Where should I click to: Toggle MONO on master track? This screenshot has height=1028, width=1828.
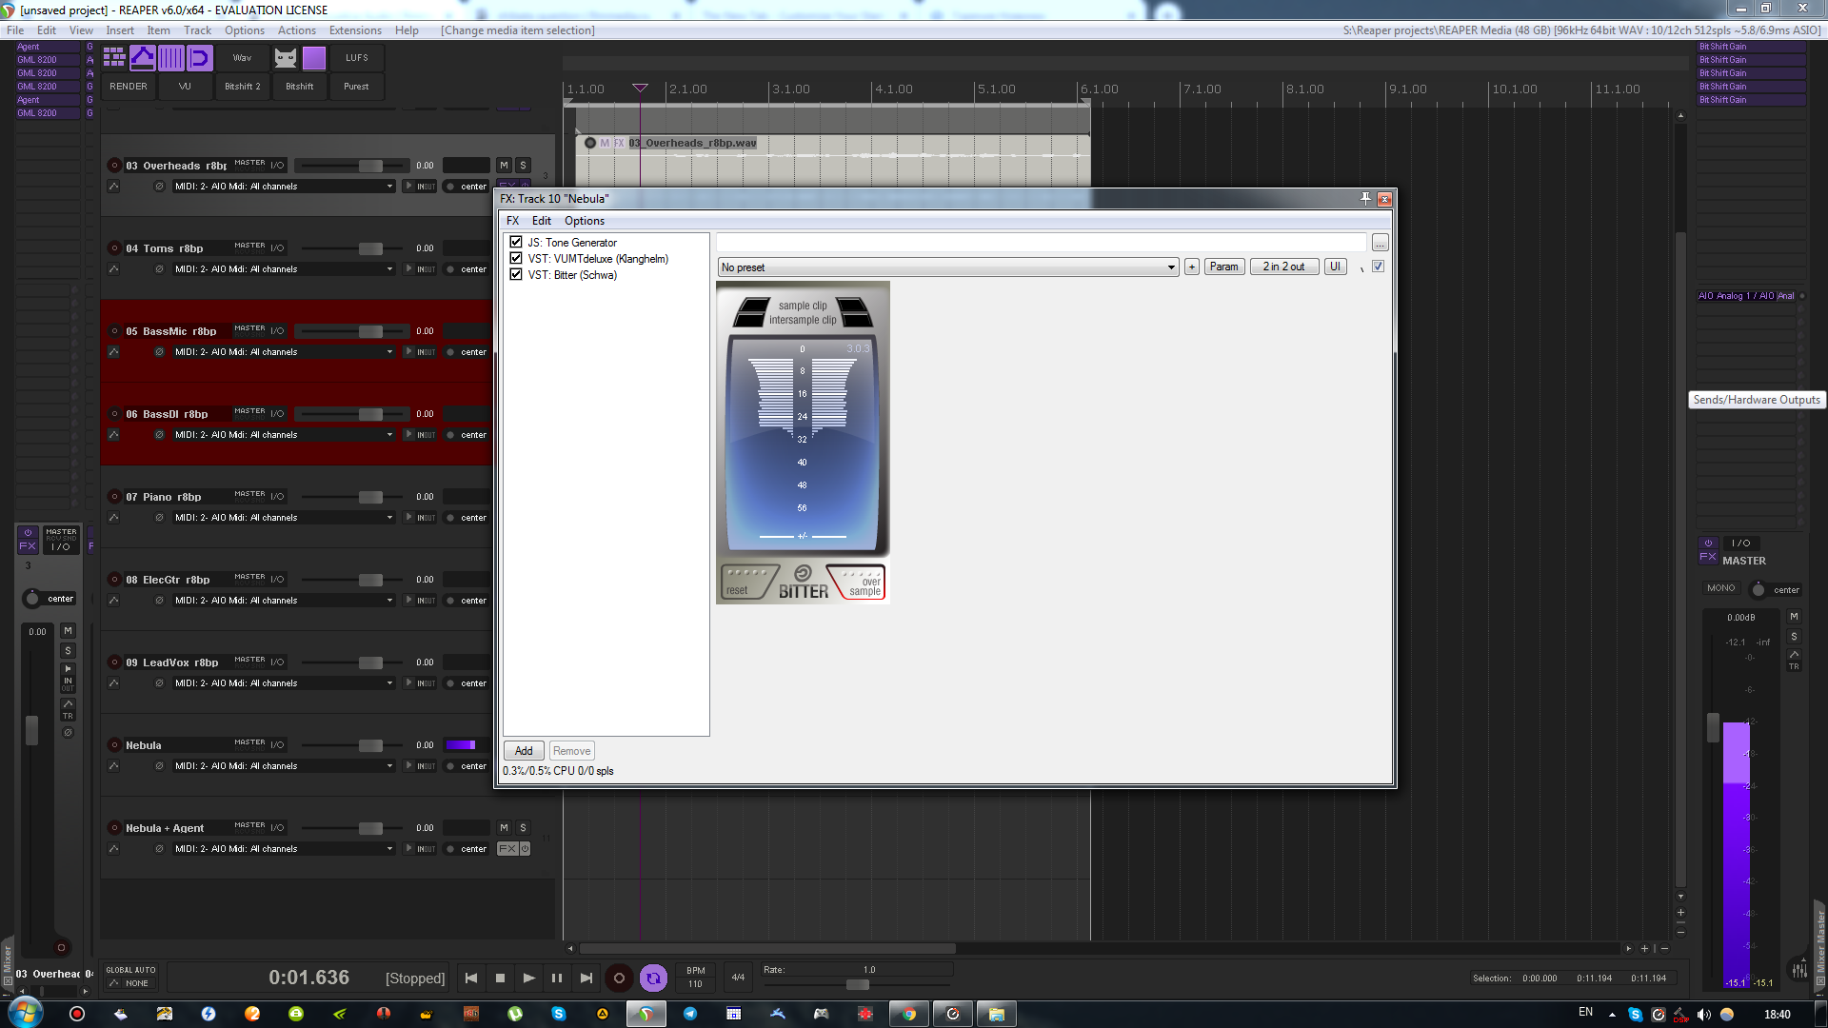pyautogui.click(x=1720, y=588)
